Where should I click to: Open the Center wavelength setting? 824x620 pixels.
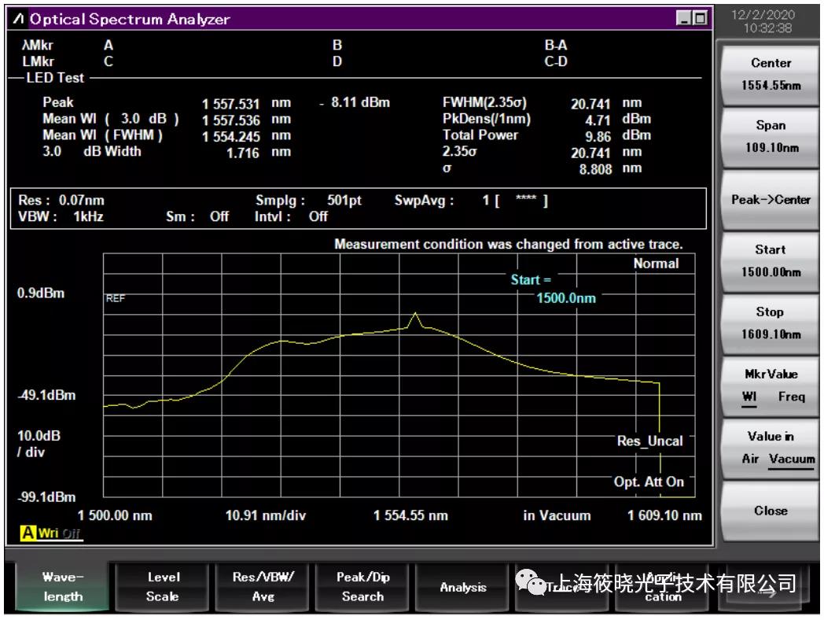tap(770, 74)
